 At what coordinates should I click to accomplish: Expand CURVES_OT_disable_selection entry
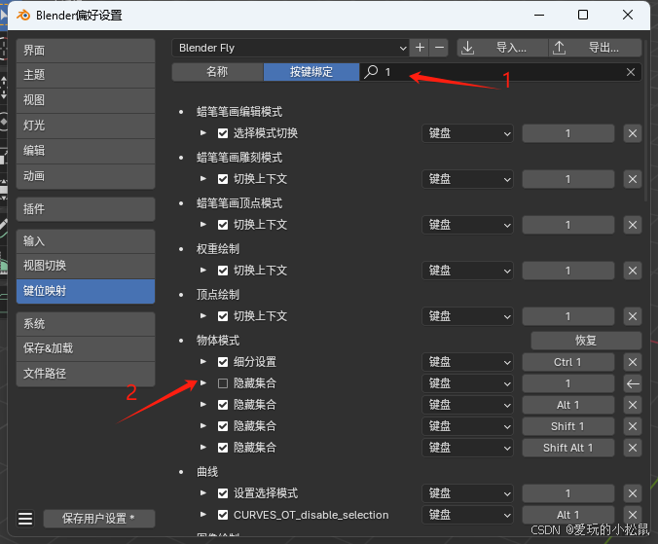pos(203,514)
